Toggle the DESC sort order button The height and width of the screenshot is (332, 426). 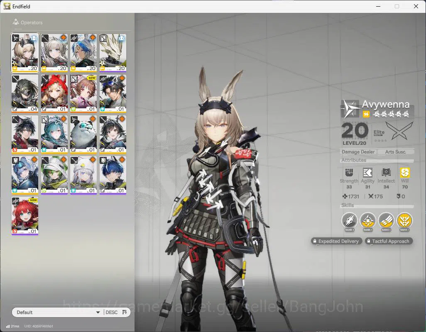click(x=111, y=312)
